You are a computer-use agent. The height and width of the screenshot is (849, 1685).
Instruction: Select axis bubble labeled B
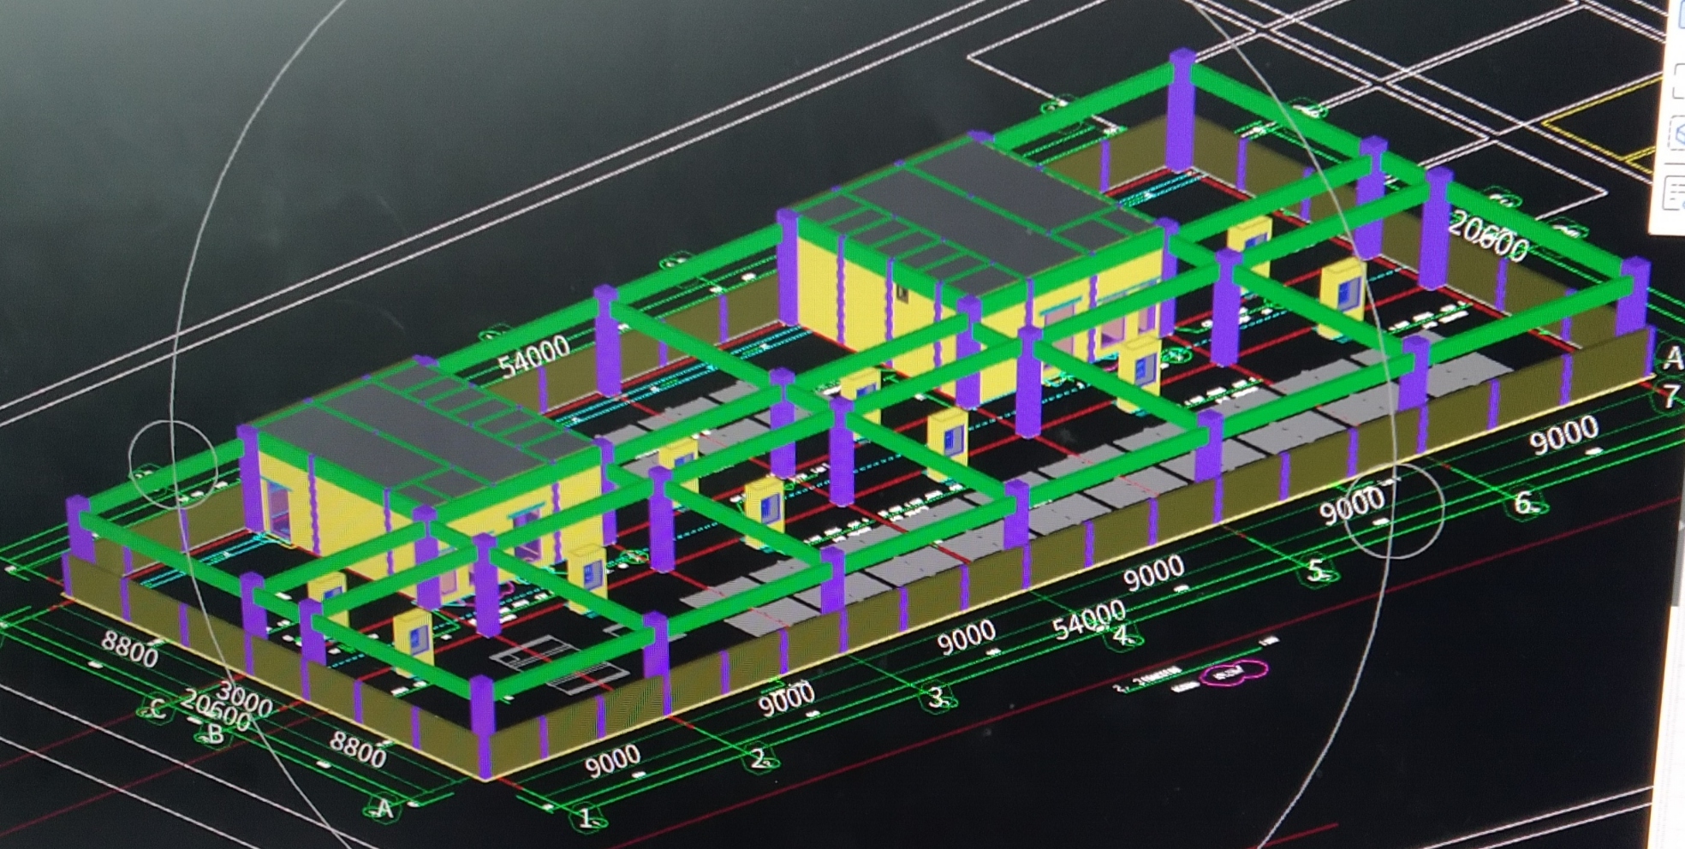pos(215,734)
